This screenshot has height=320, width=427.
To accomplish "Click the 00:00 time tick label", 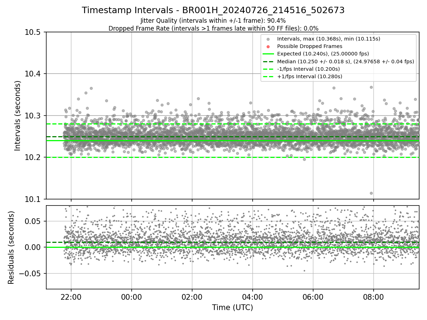I will coord(132,297).
